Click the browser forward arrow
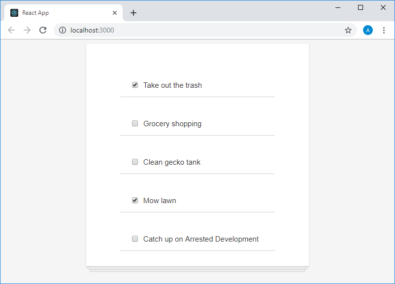The width and height of the screenshot is (395, 284). point(27,30)
